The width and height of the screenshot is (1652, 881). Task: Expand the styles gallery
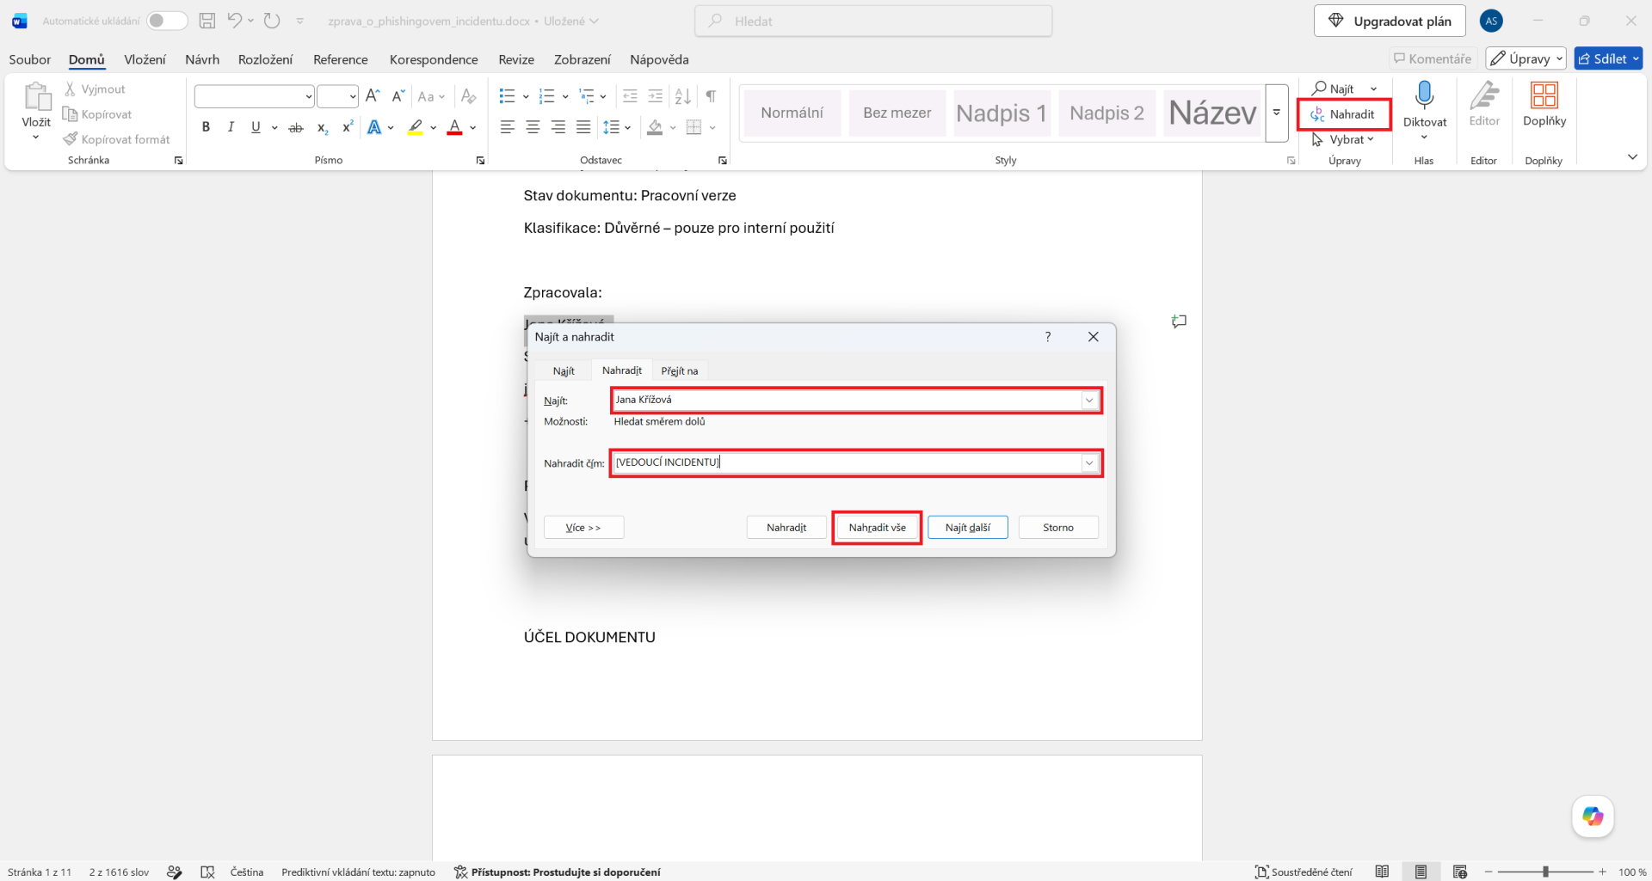[x=1277, y=113]
